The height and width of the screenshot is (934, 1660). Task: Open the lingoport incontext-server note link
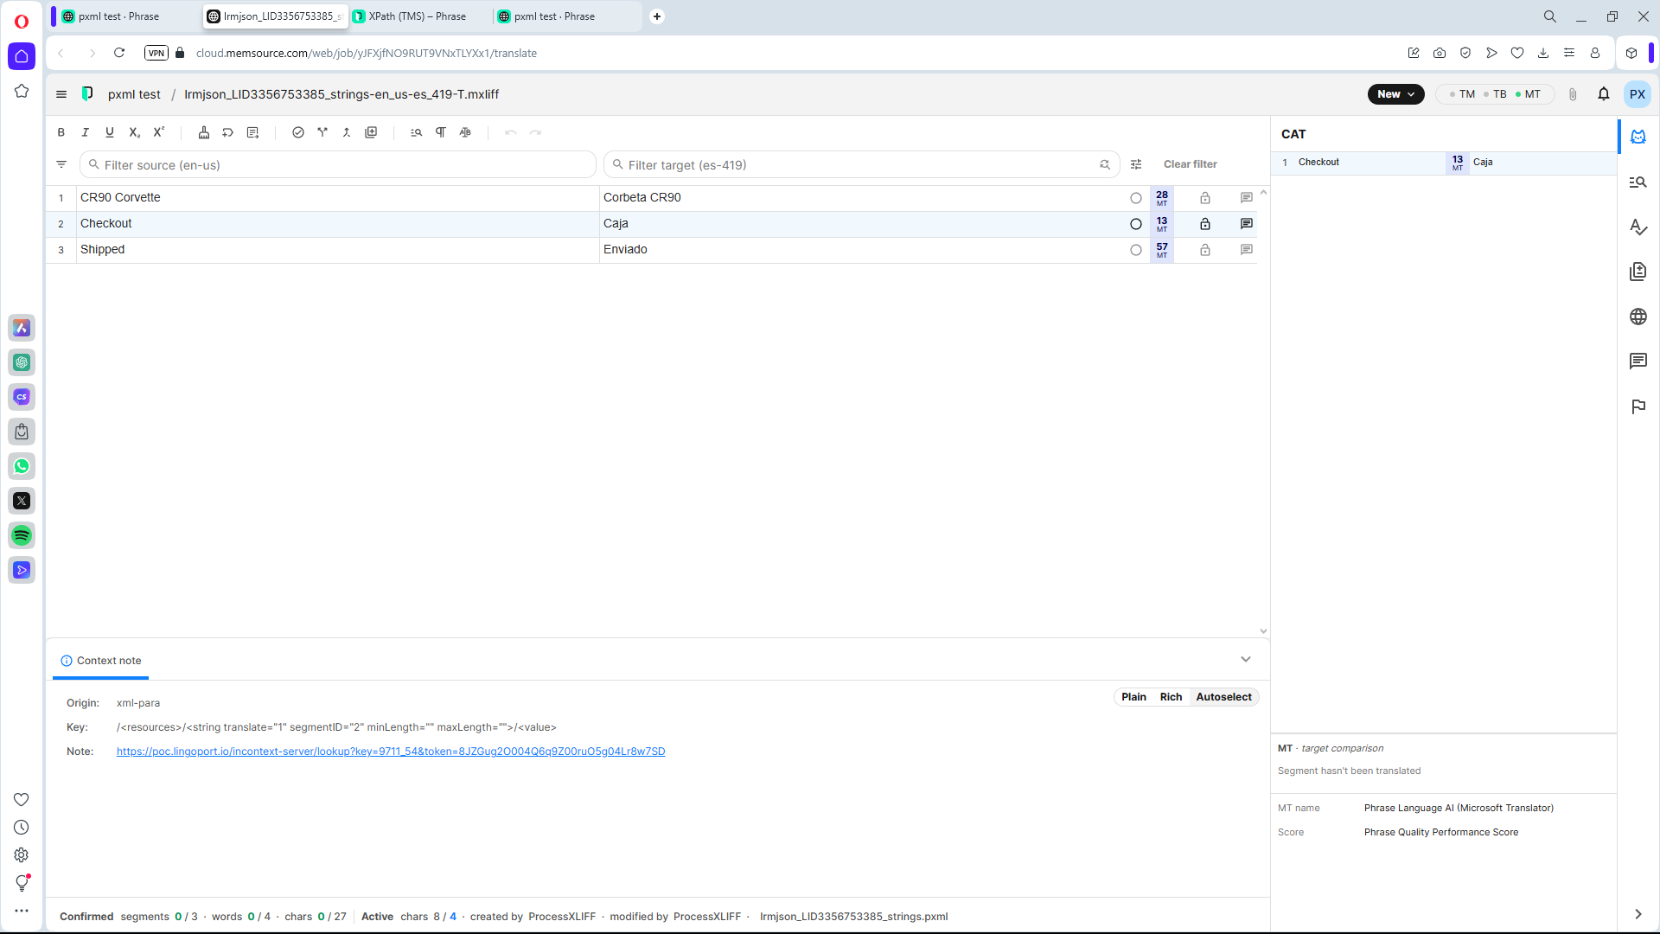[x=391, y=752]
